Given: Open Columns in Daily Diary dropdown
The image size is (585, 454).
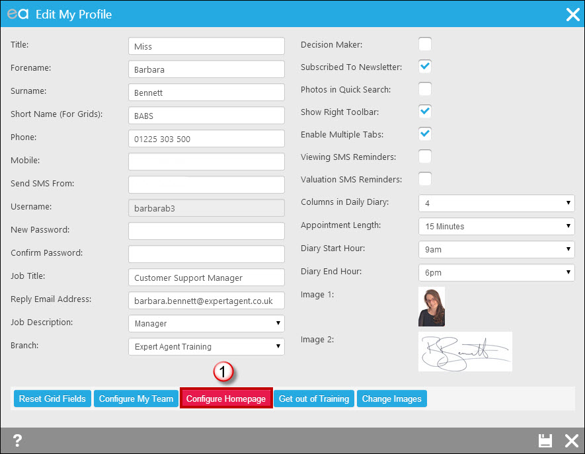Looking at the screenshot, I should [x=496, y=203].
